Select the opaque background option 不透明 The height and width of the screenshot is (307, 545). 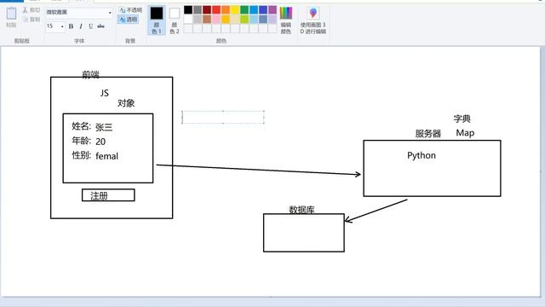pyautogui.click(x=130, y=10)
